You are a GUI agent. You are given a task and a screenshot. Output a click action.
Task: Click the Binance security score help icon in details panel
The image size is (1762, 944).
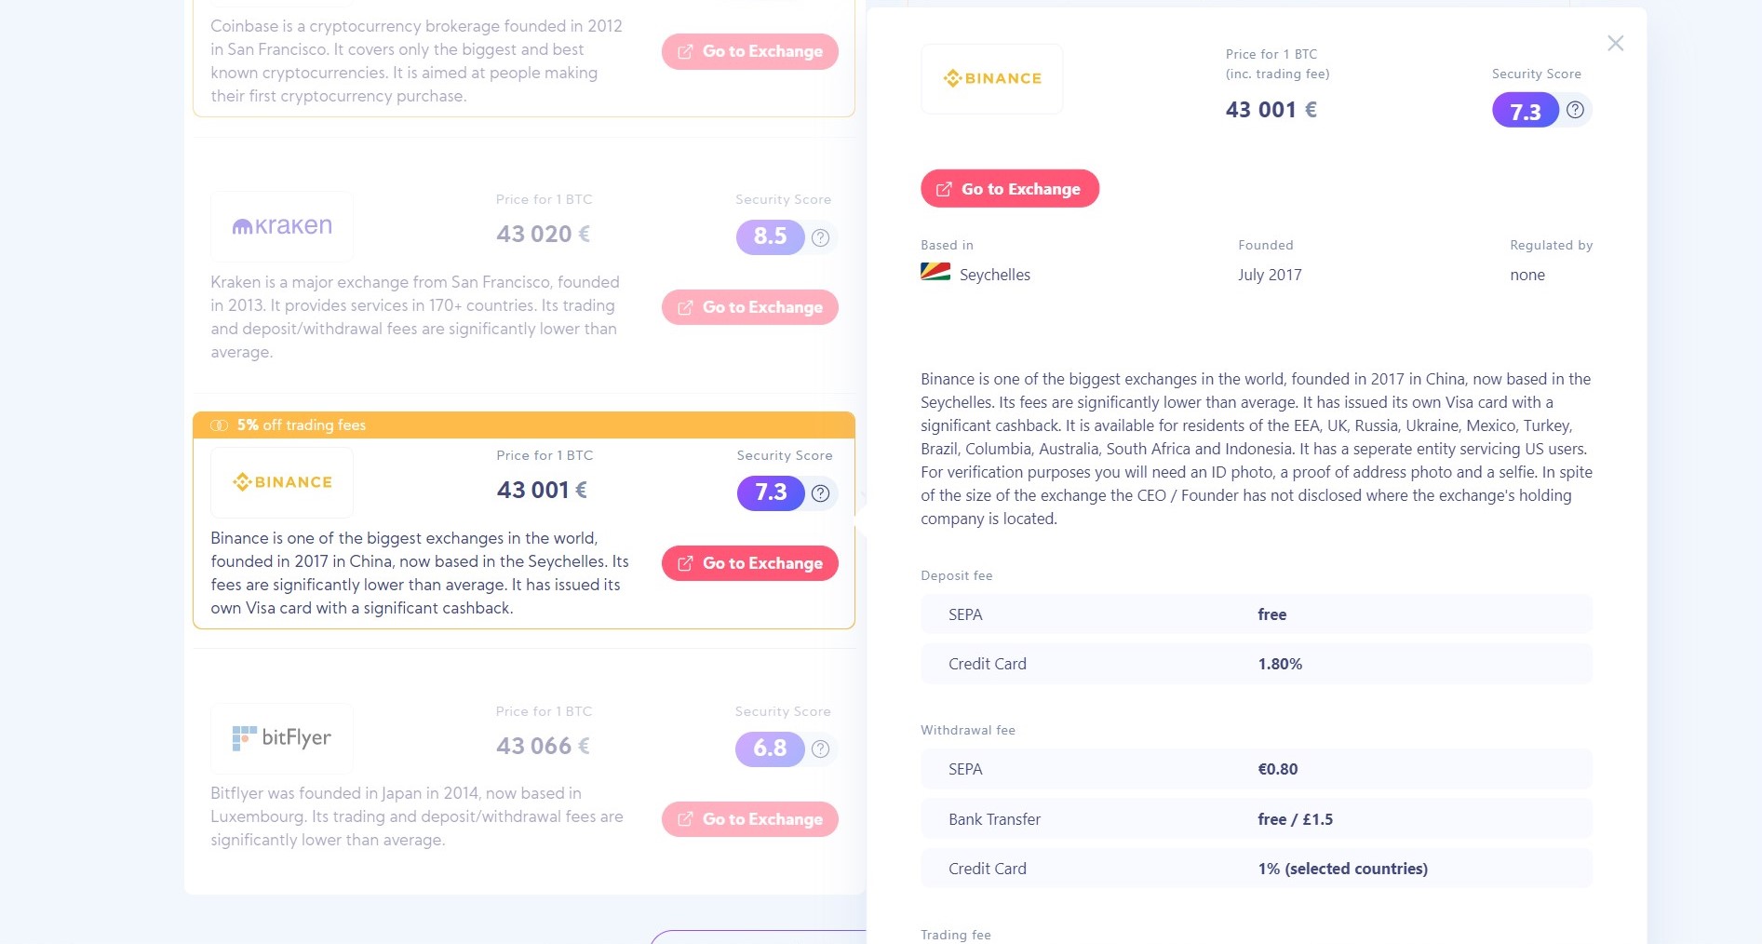point(1575,110)
